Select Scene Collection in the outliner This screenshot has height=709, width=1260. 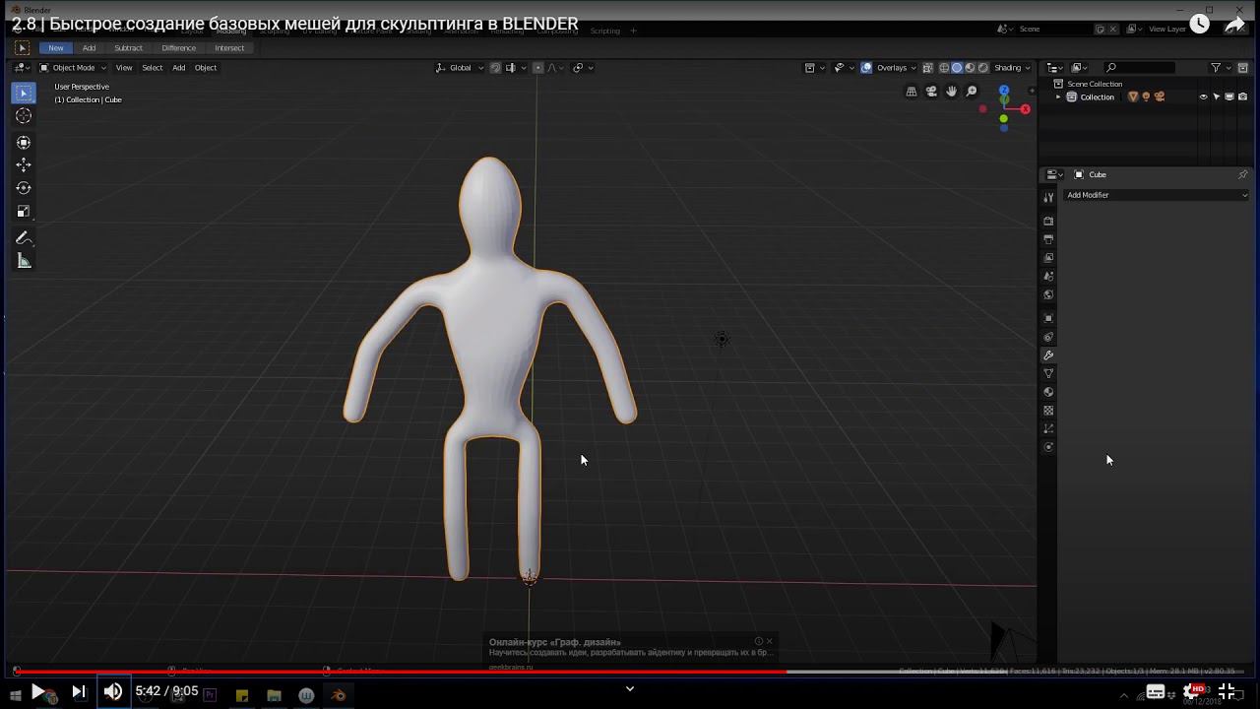(1095, 84)
